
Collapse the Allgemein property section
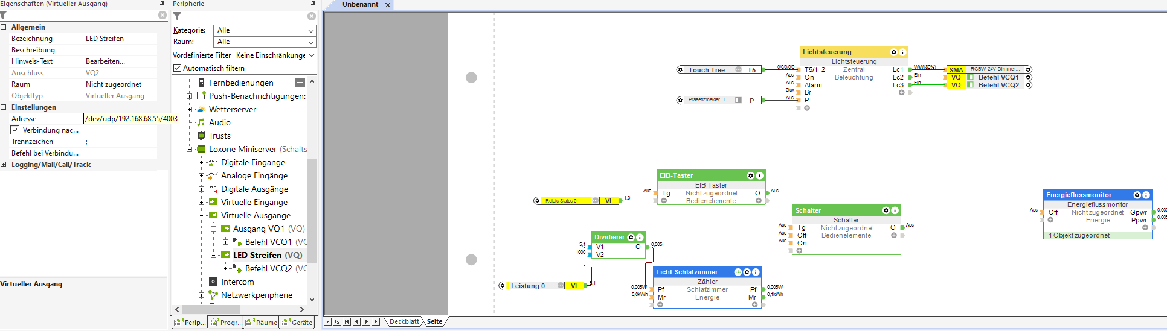click(x=4, y=27)
